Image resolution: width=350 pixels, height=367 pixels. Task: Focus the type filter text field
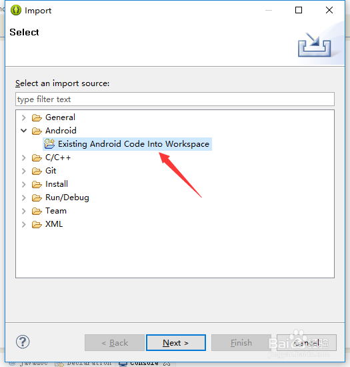(x=175, y=99)
